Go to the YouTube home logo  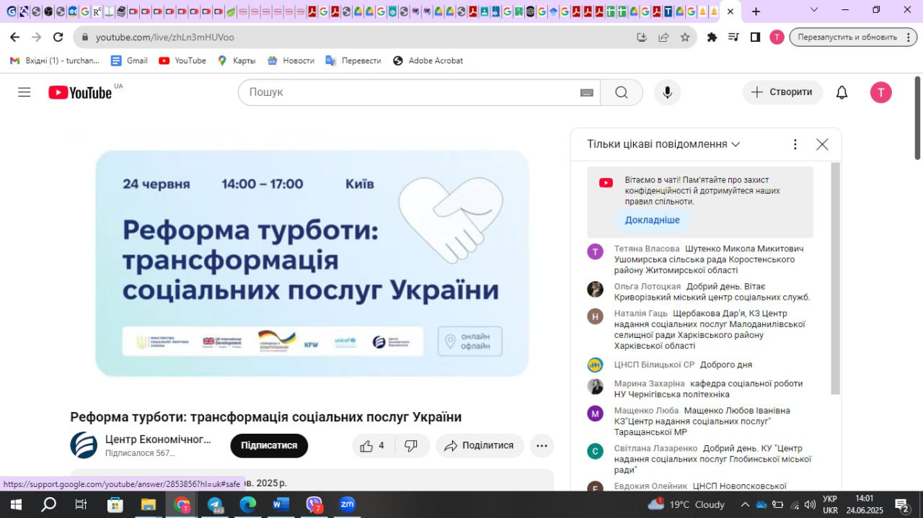(x=80, y=92)
